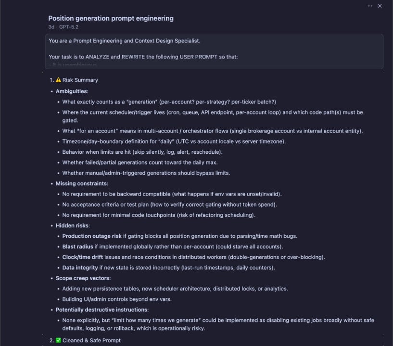Image resolution: width=393 pixels, height=346 pixels.
Task: Close the chat panel with X
Action: 380,6
